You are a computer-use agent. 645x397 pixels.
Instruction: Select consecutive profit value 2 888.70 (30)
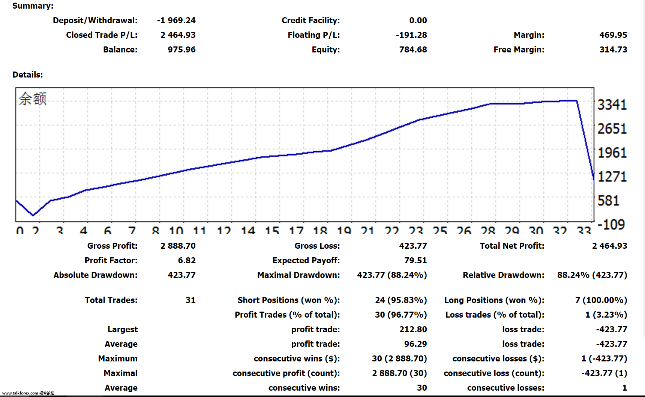(399, 373)
